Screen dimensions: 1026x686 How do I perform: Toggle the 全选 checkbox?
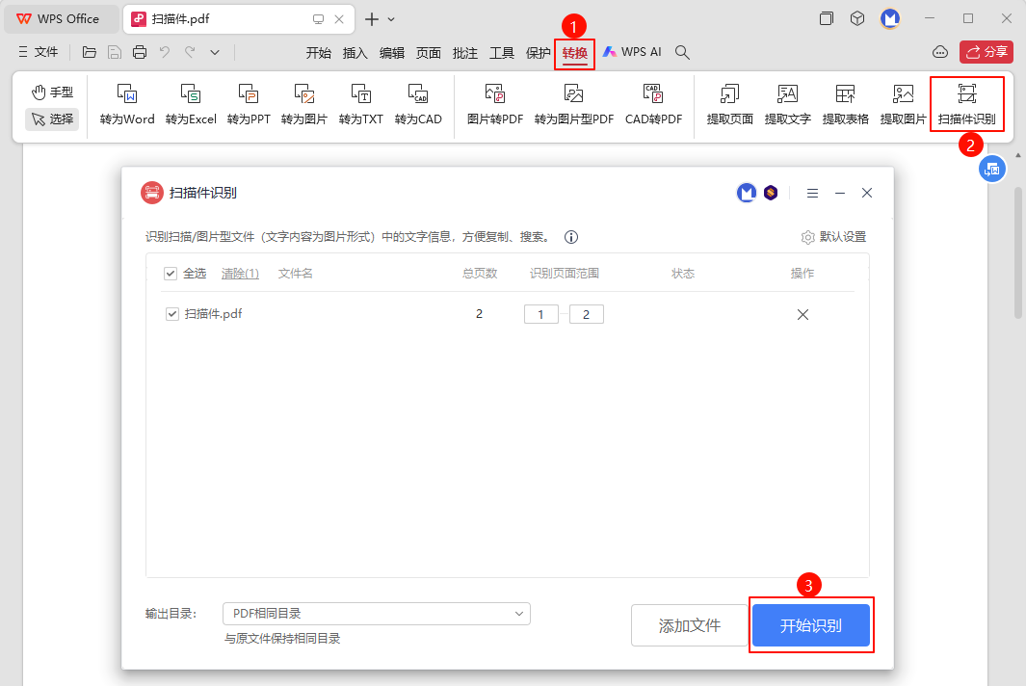171,274
